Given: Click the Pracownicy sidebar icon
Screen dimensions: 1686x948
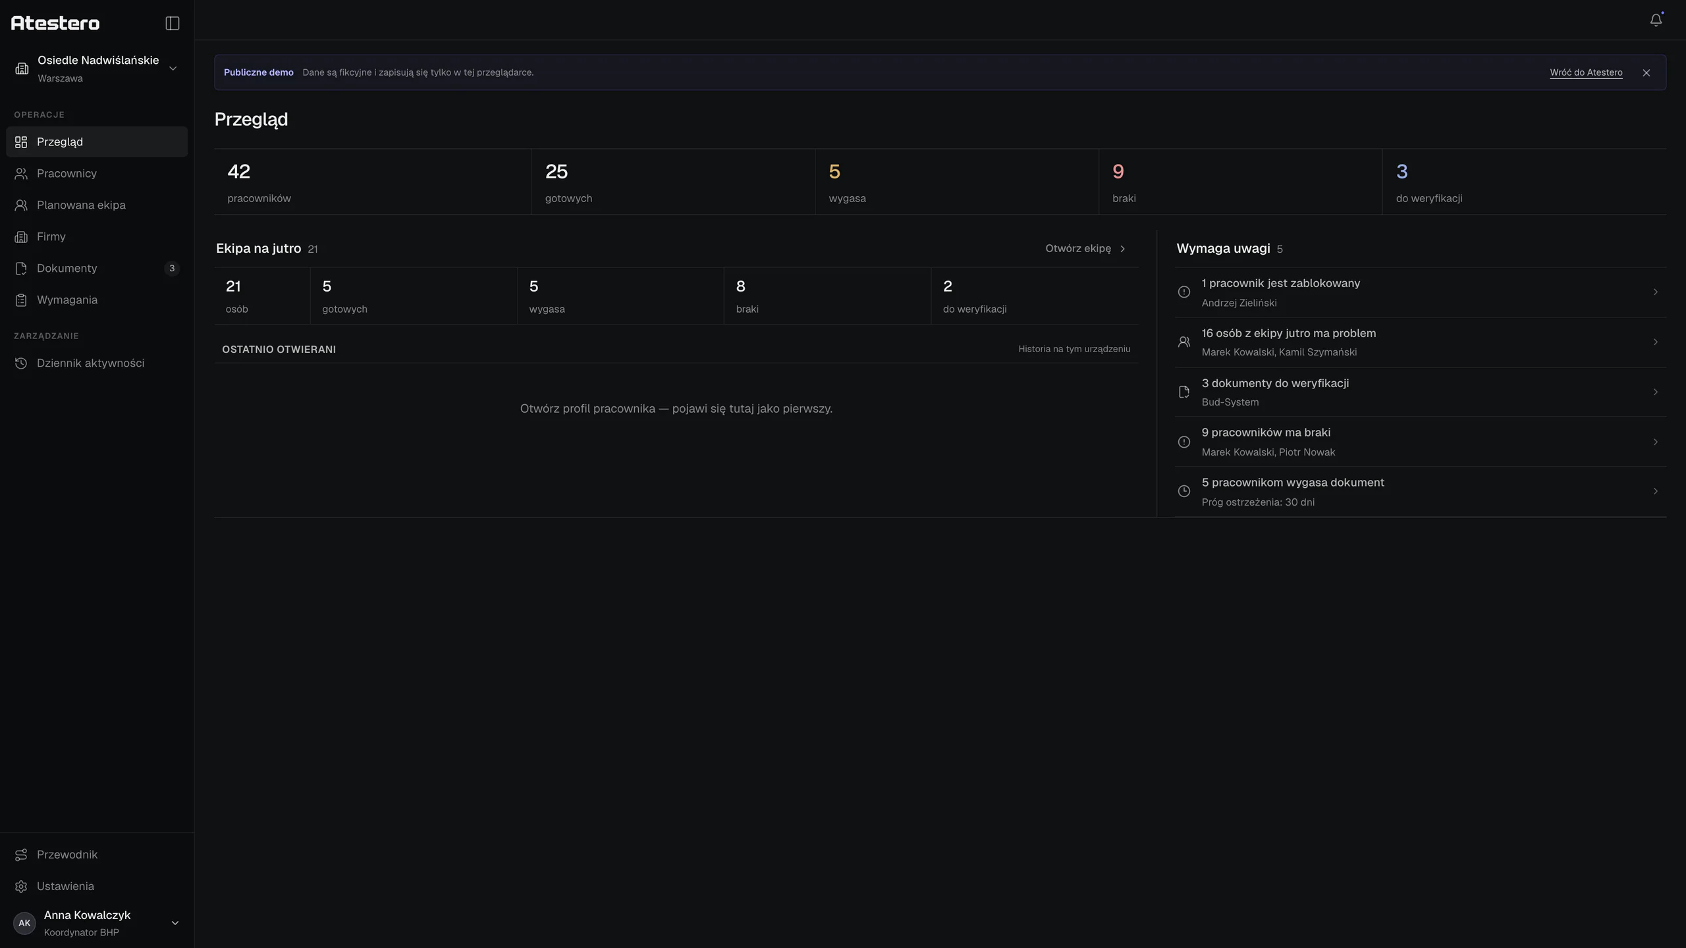Looking at the screenshot, I should [21, 173].
